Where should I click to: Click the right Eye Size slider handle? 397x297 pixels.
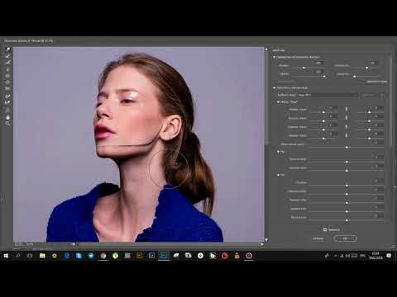(x=369, y=112)
